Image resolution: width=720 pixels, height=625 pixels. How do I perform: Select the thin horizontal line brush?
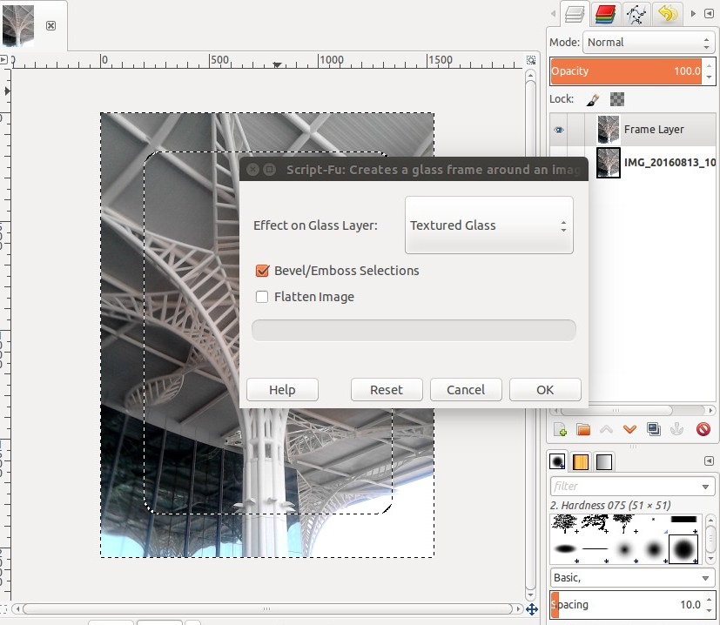[595, 548]
